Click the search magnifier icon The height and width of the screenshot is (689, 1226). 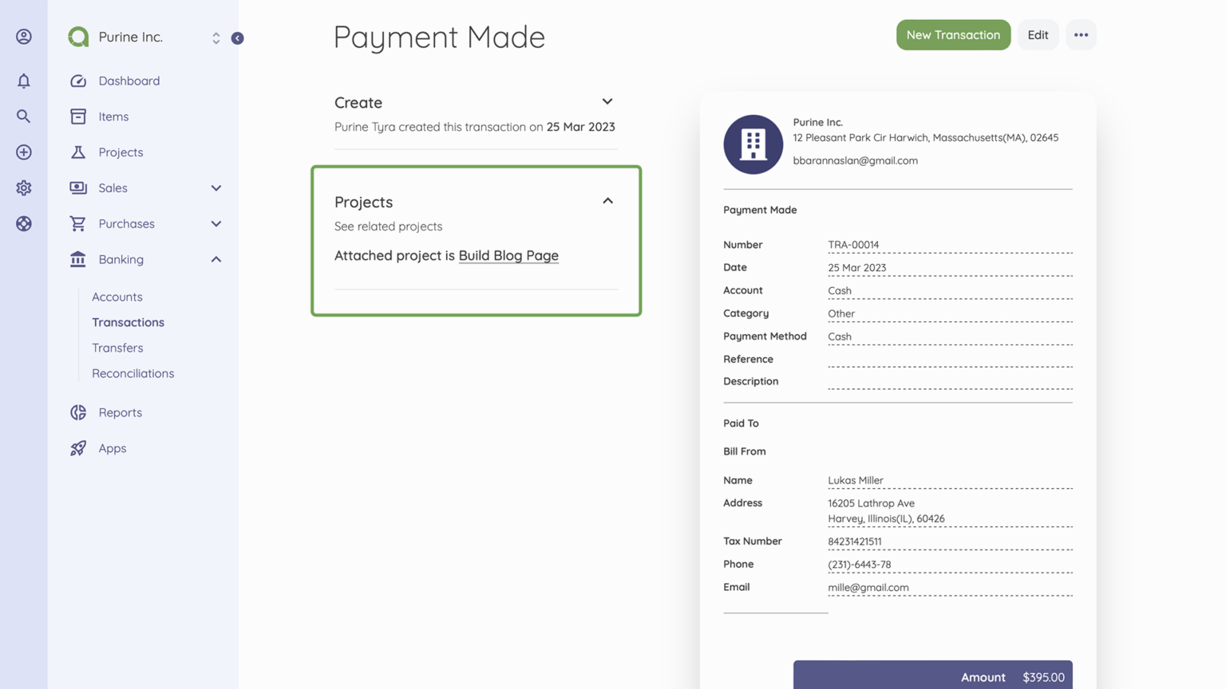(x=23, y=116)
